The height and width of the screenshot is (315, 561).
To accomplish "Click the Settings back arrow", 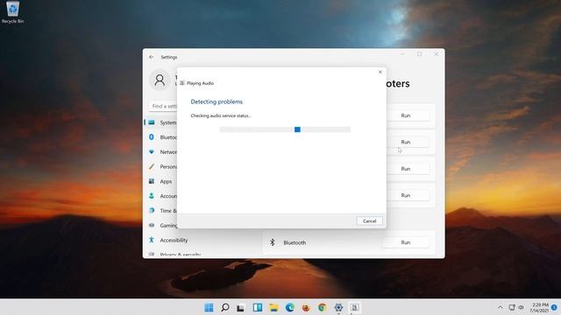I will tap(152, 57).
